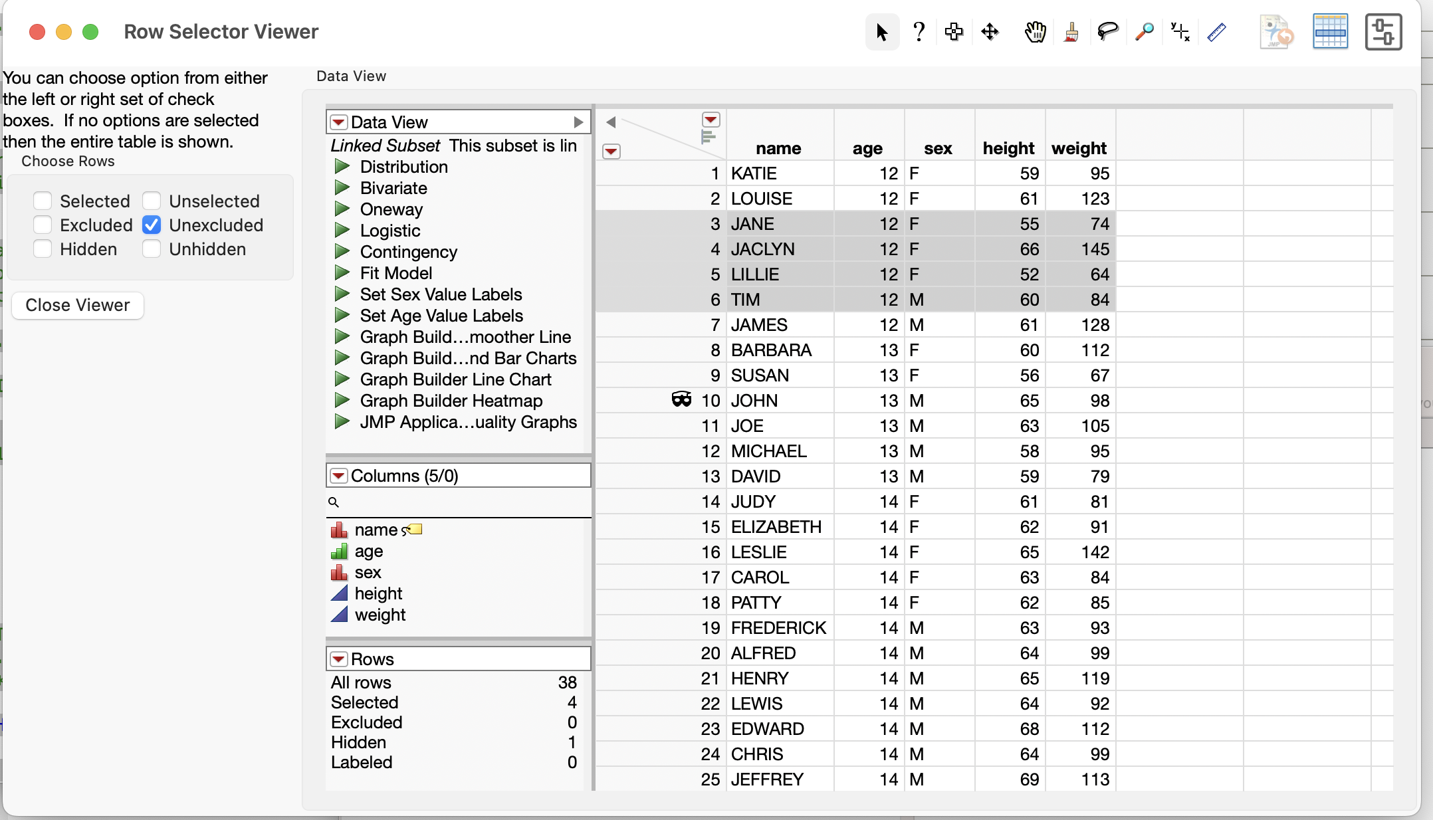The height and width of the screenshot is (820, 1433).
Task: Expand the Distribution script disclosure triangle
Action: (x=342, y=167)
